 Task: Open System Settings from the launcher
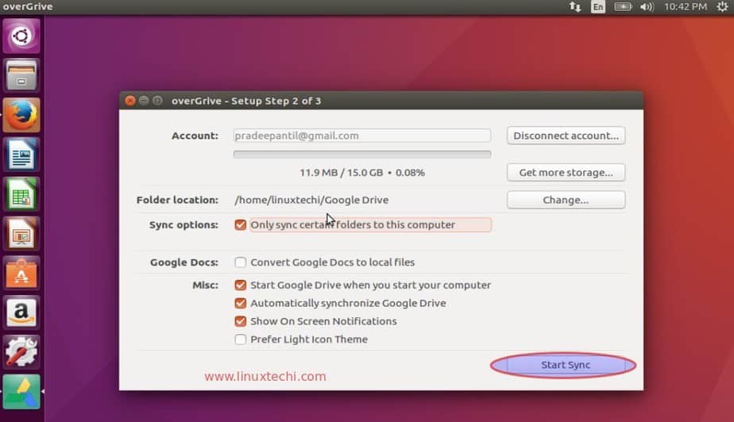pyautogui.click(x=21, y=352)
